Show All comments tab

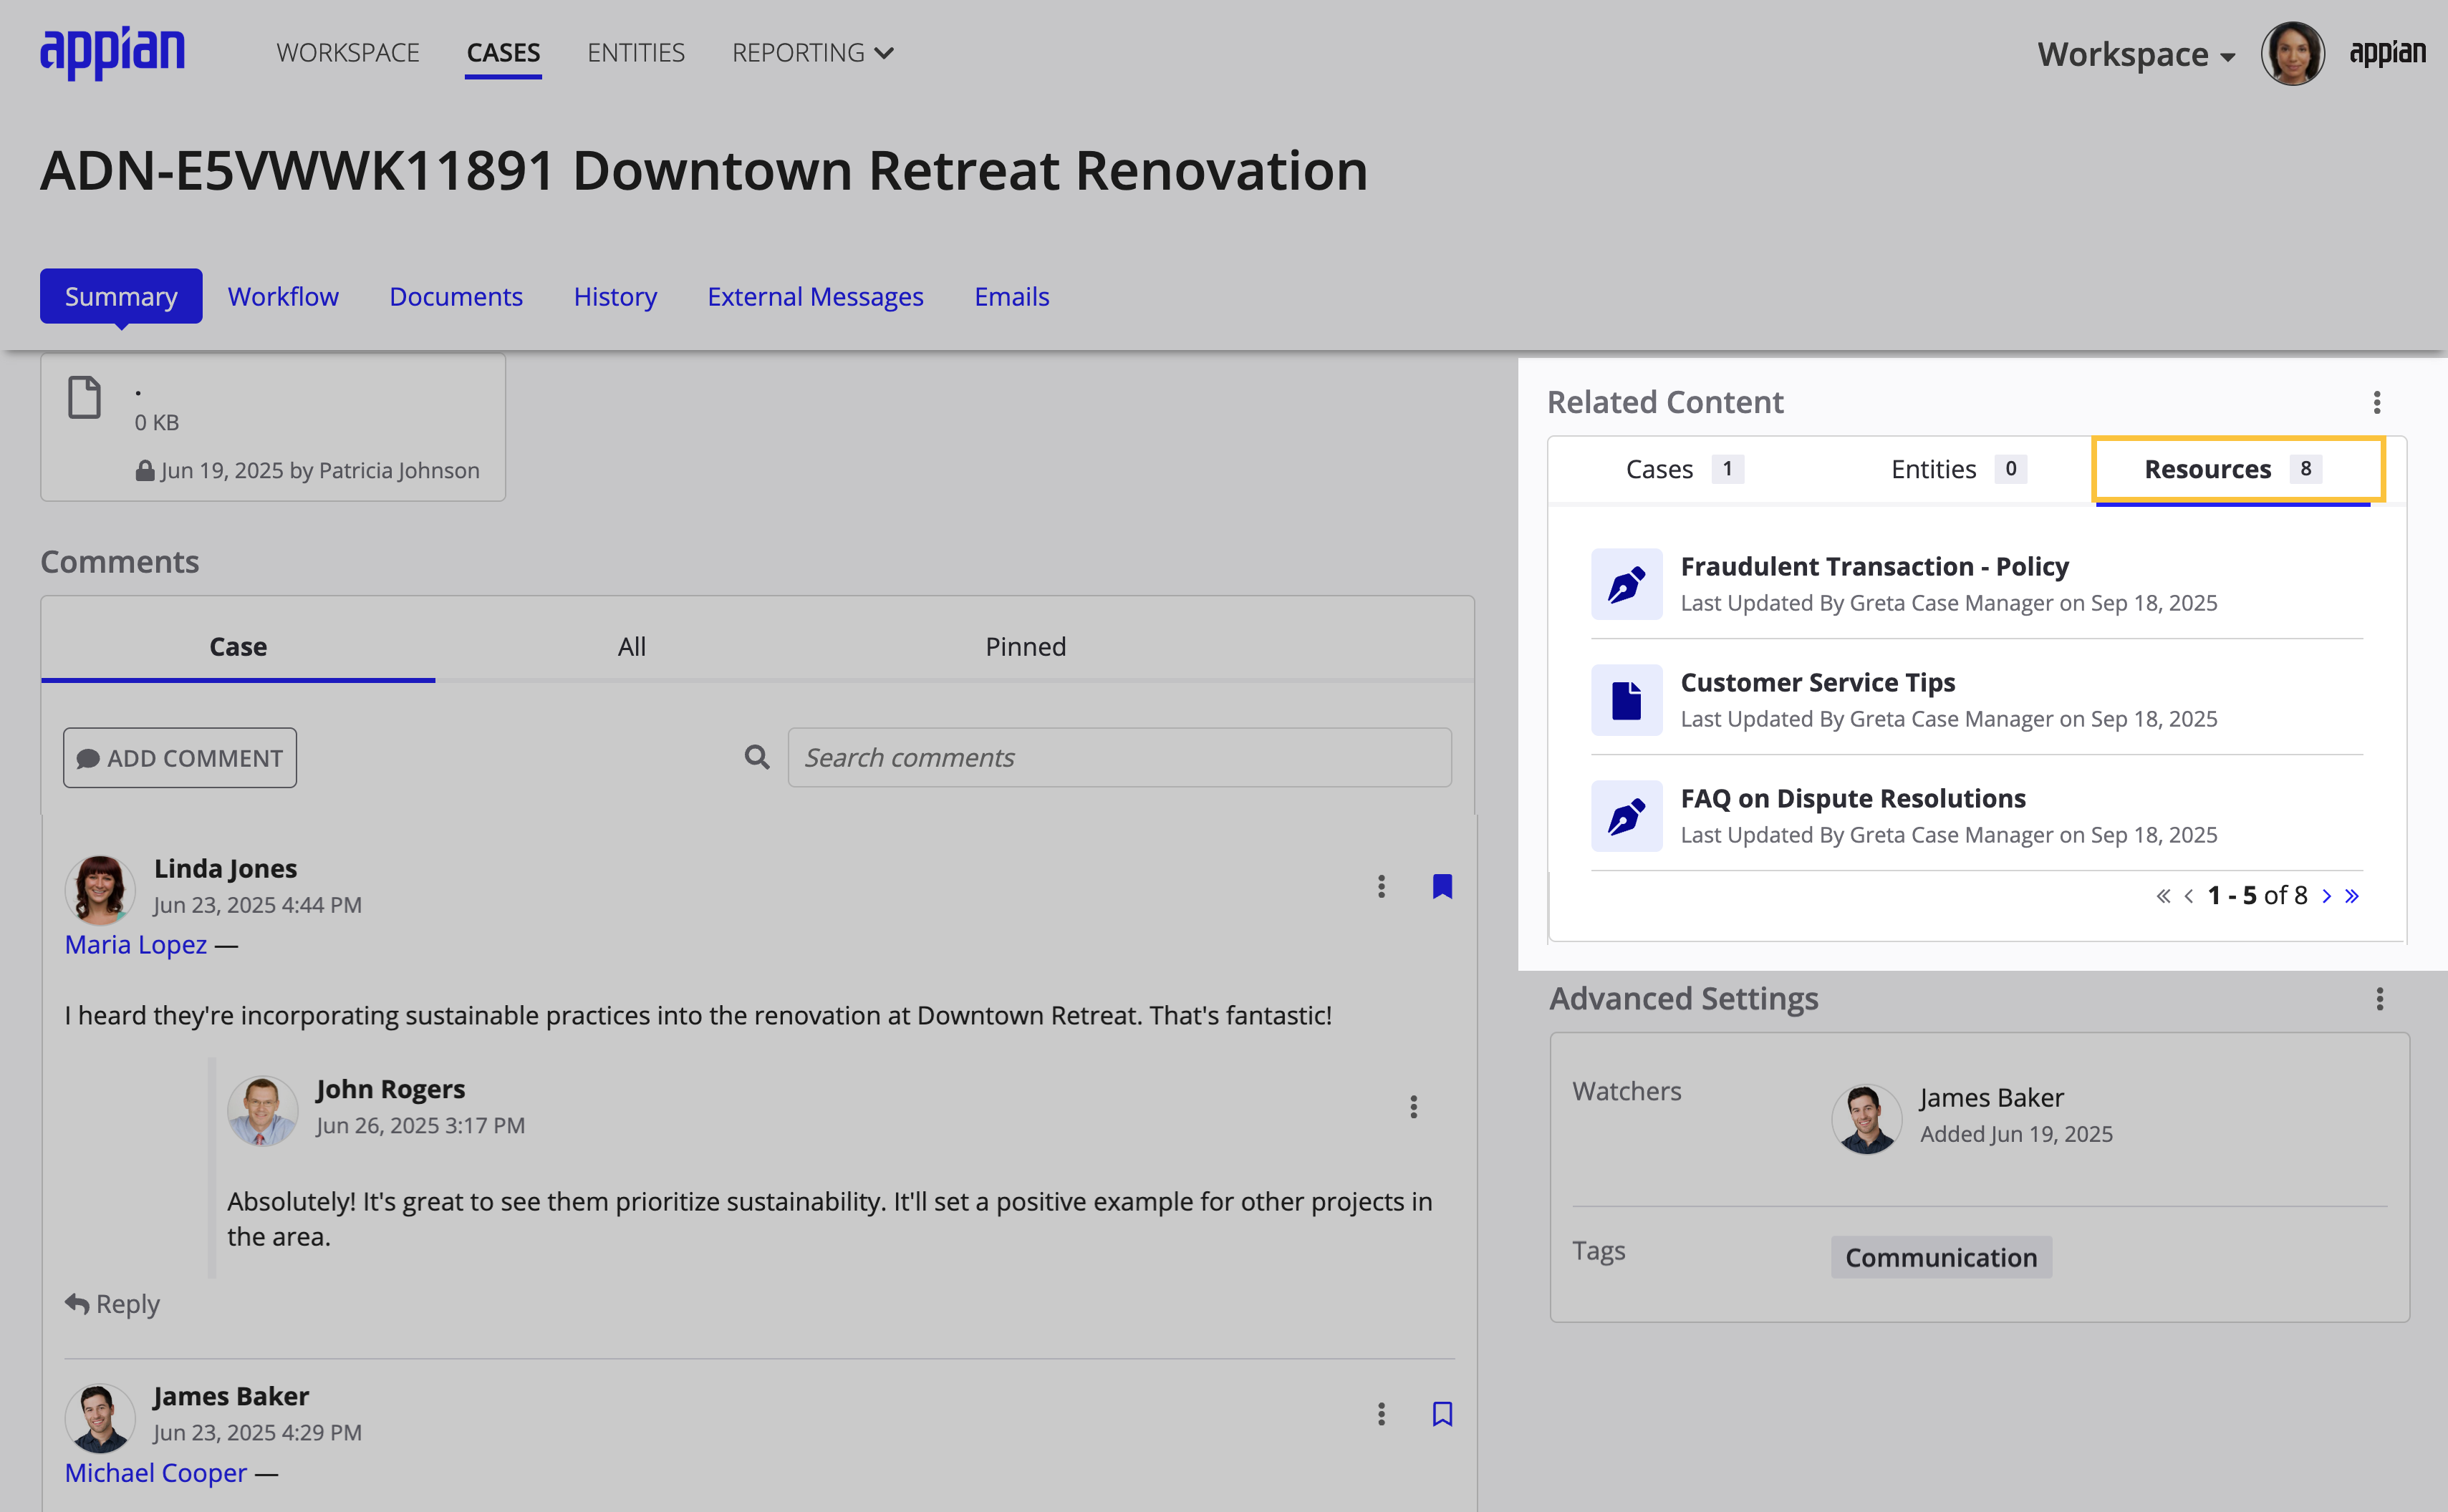tap(631, 646)
